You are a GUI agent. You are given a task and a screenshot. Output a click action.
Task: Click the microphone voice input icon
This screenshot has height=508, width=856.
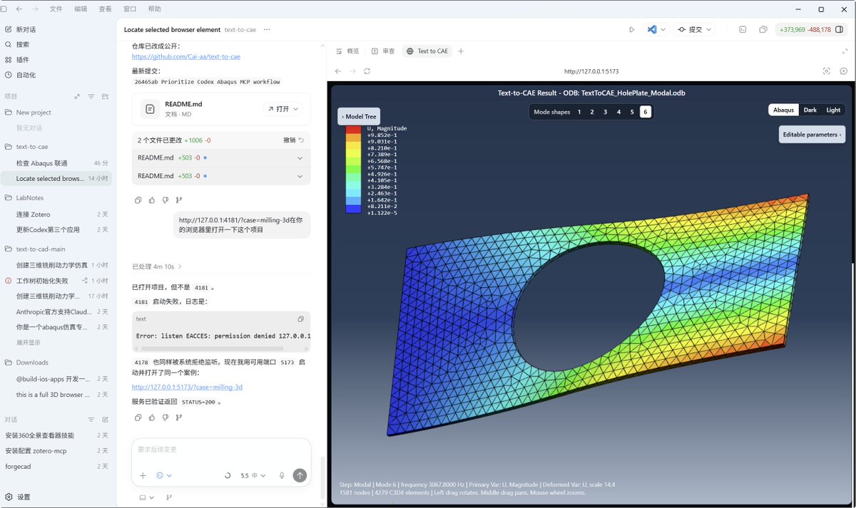[x=282, y=475]
